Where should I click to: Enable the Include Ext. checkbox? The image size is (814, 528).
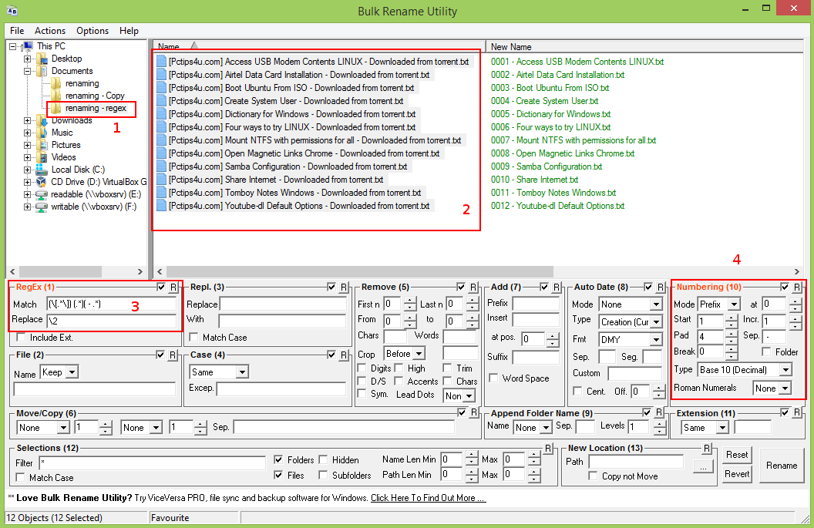pos(22,338)
